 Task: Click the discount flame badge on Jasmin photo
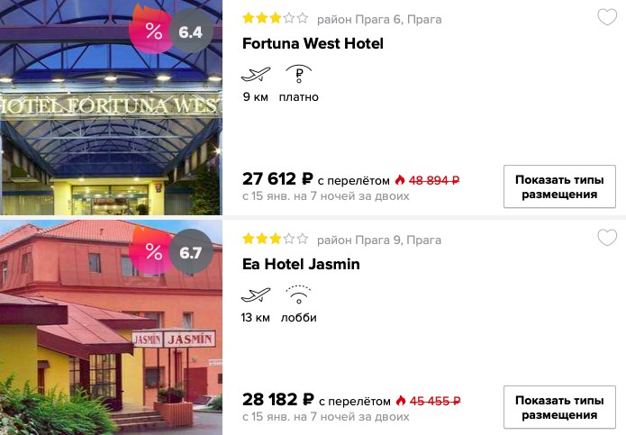150,250
